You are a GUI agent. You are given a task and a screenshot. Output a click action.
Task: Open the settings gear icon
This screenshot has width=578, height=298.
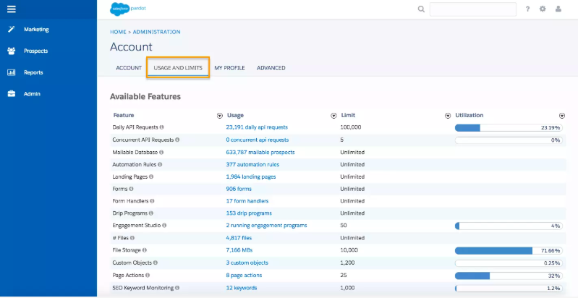(x=543, y=9)
